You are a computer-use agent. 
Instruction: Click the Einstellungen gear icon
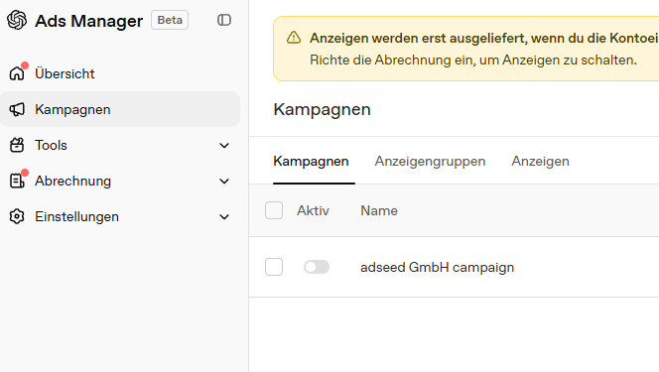coord(17,216)
